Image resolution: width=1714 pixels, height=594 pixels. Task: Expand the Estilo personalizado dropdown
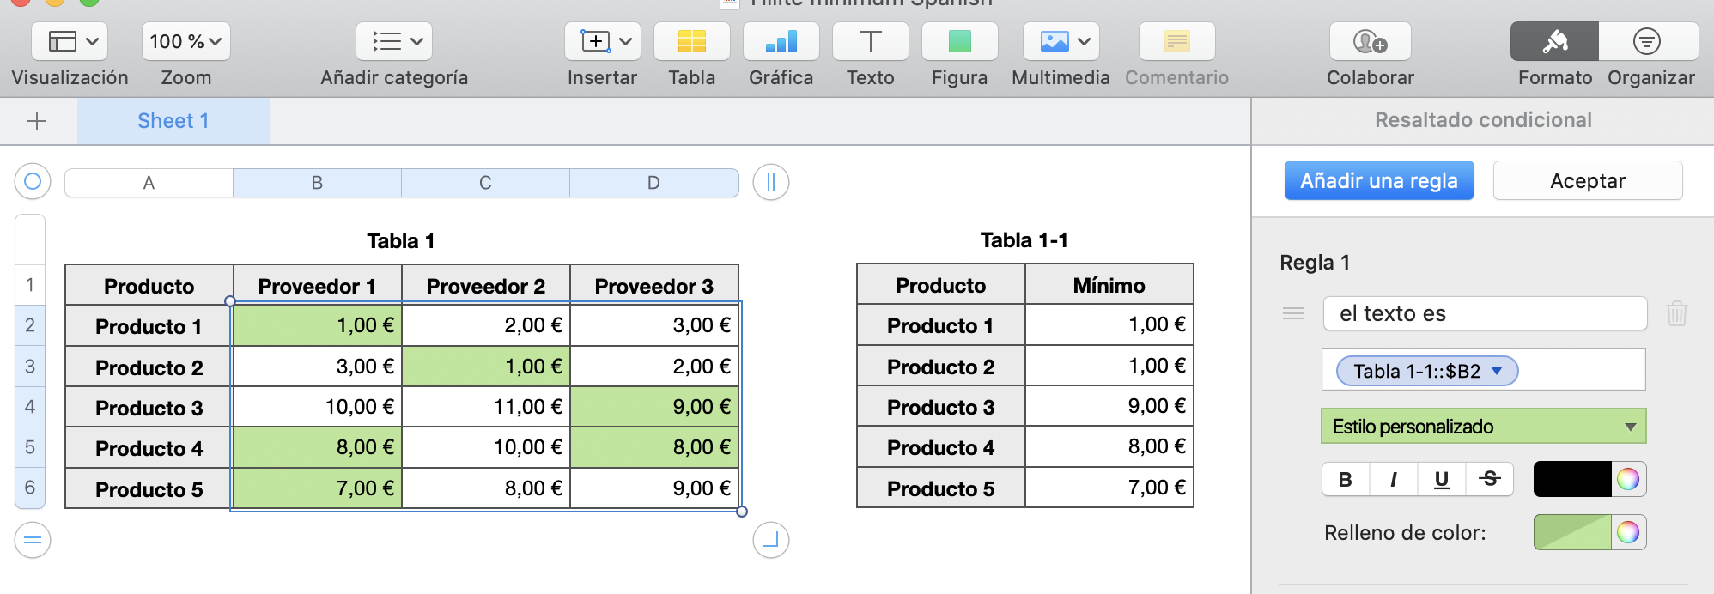tap(1483, 427)
